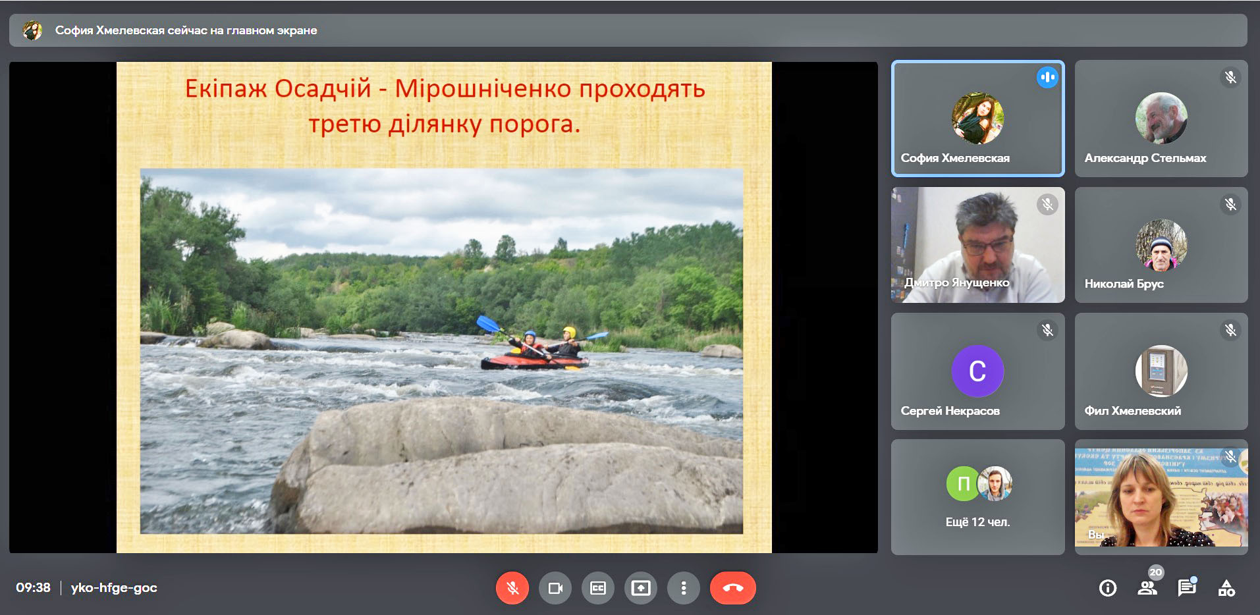Open the chat messages panel
The width and height of the screenshot is (1260, 615).
[x=1187, y=588]
